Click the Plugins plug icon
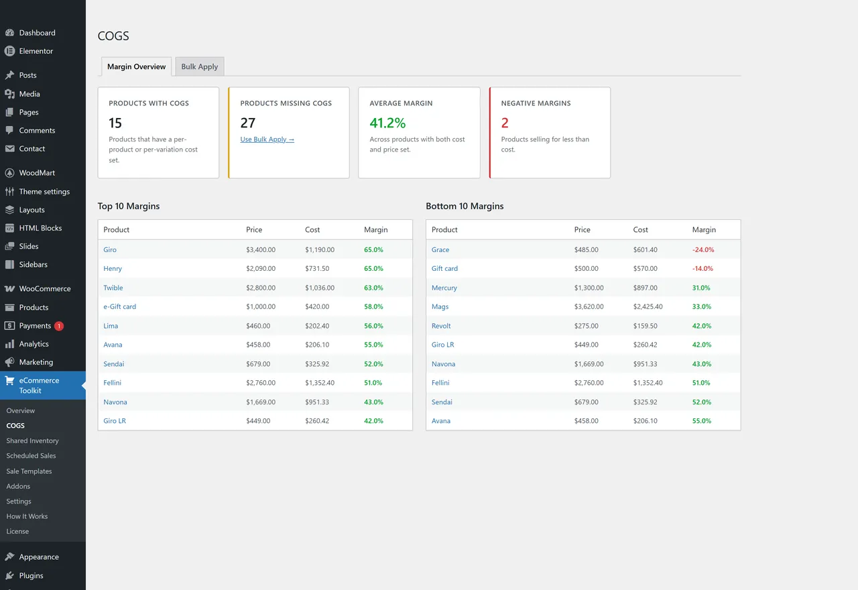858x590 pixels. (x=9, y=575)
